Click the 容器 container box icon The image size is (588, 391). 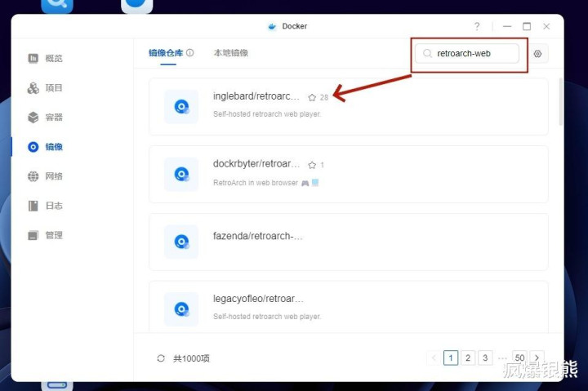coord(33,118)
